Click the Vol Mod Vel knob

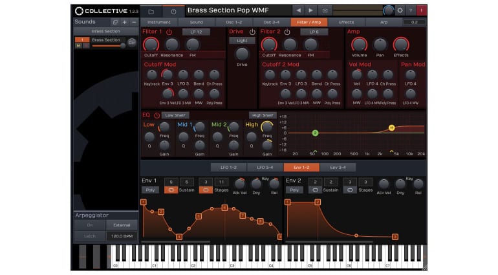click(x=356, y=74)
